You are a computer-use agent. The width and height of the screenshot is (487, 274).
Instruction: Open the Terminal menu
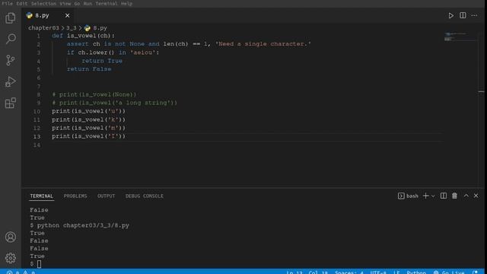click(107, 3)
